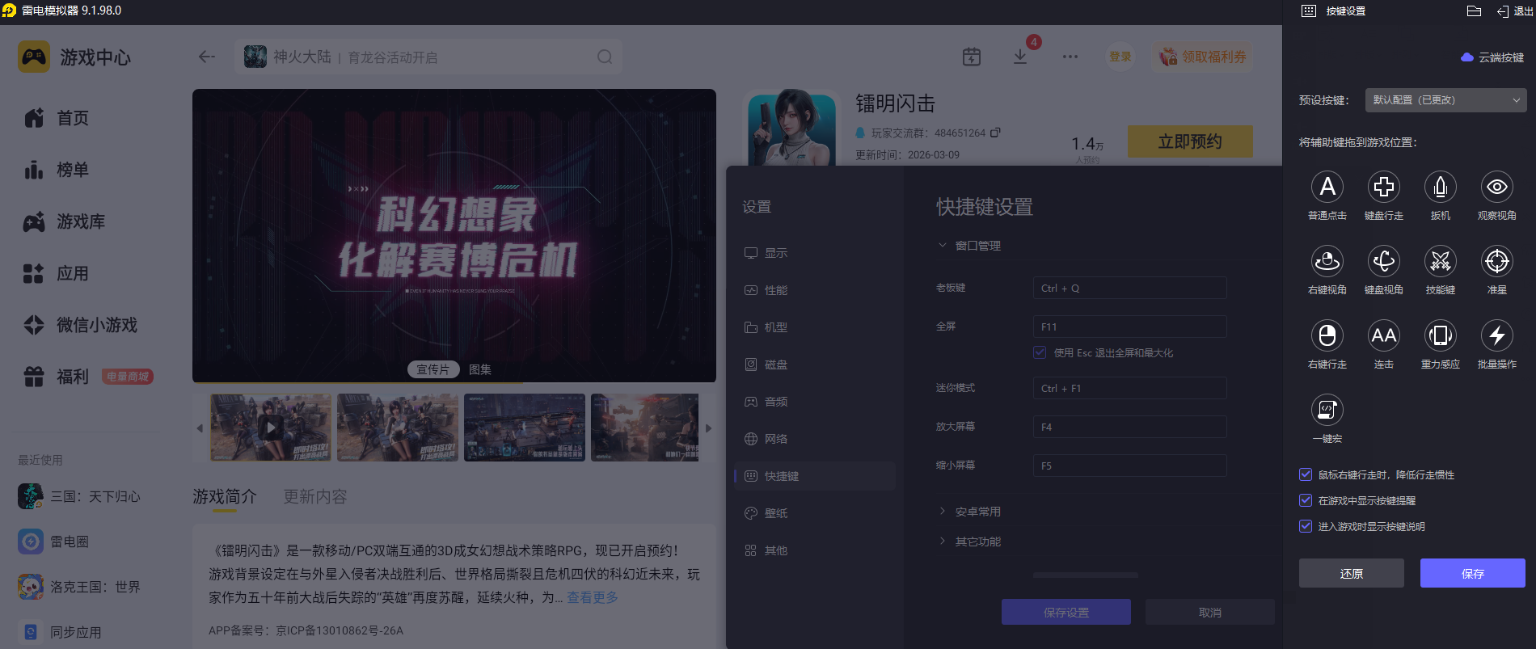Open the calendar check-in icon
The width and height of the screenshot is (1536, 649).
972,57
